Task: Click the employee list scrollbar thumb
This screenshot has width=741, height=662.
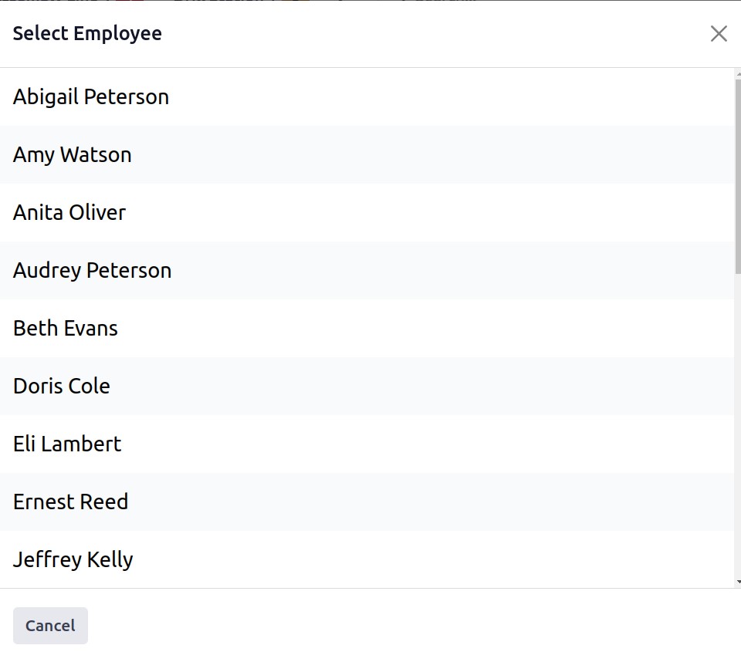Action: pyautogui.click(x=738, y=176)
